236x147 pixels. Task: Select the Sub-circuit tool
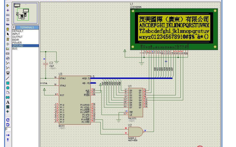click(x=8, y=29)
